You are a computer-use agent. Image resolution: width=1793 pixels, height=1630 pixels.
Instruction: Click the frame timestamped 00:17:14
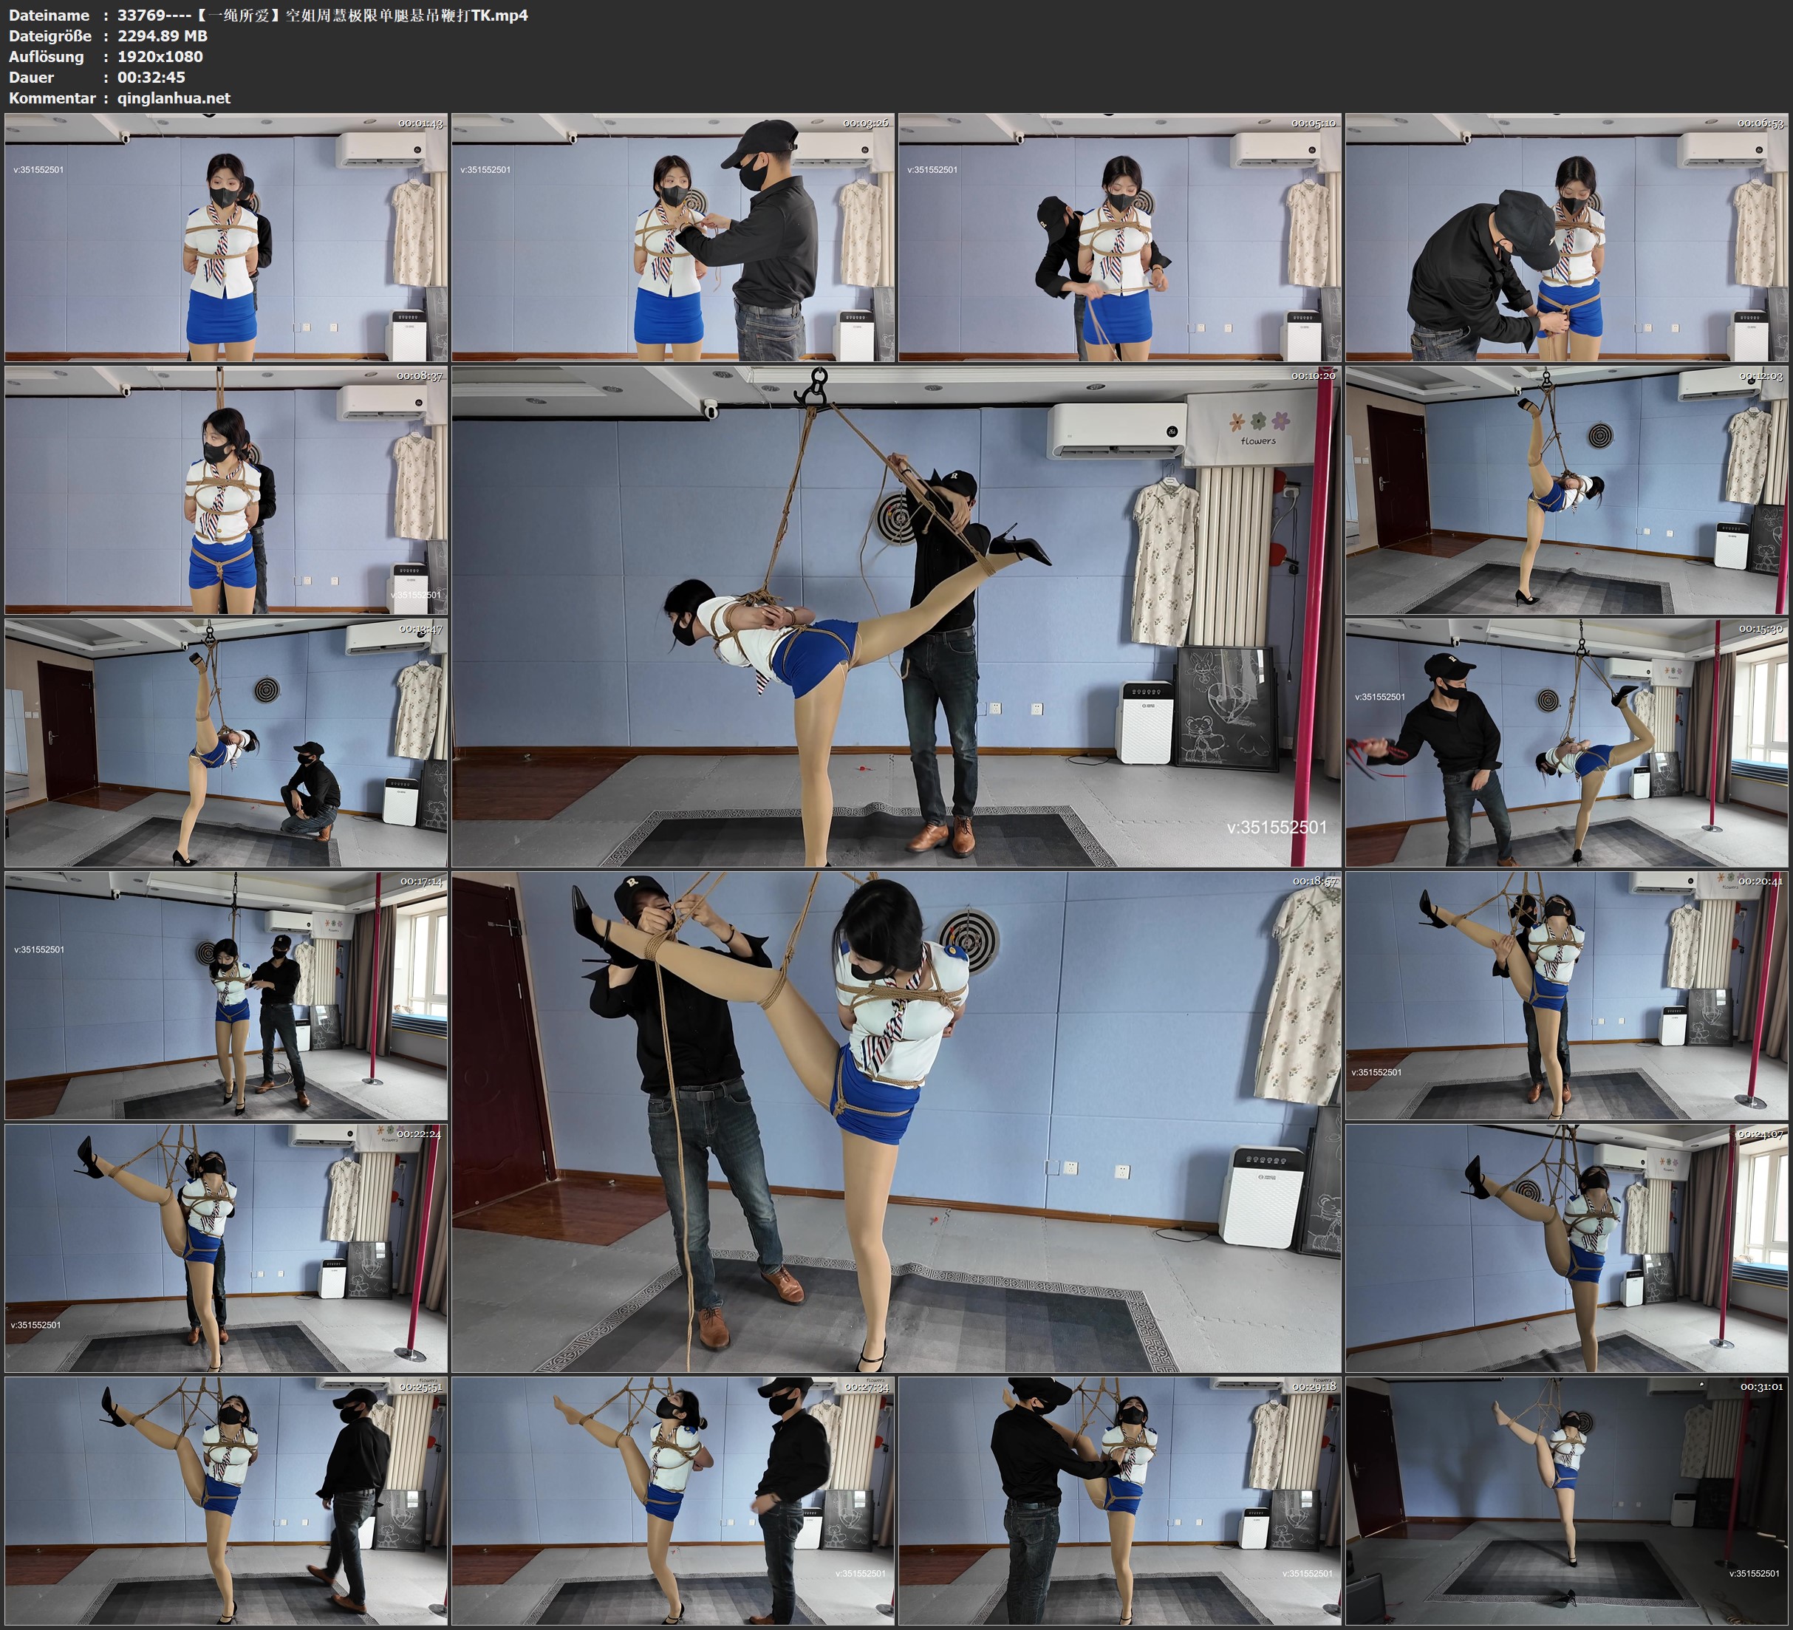(226, 995)
